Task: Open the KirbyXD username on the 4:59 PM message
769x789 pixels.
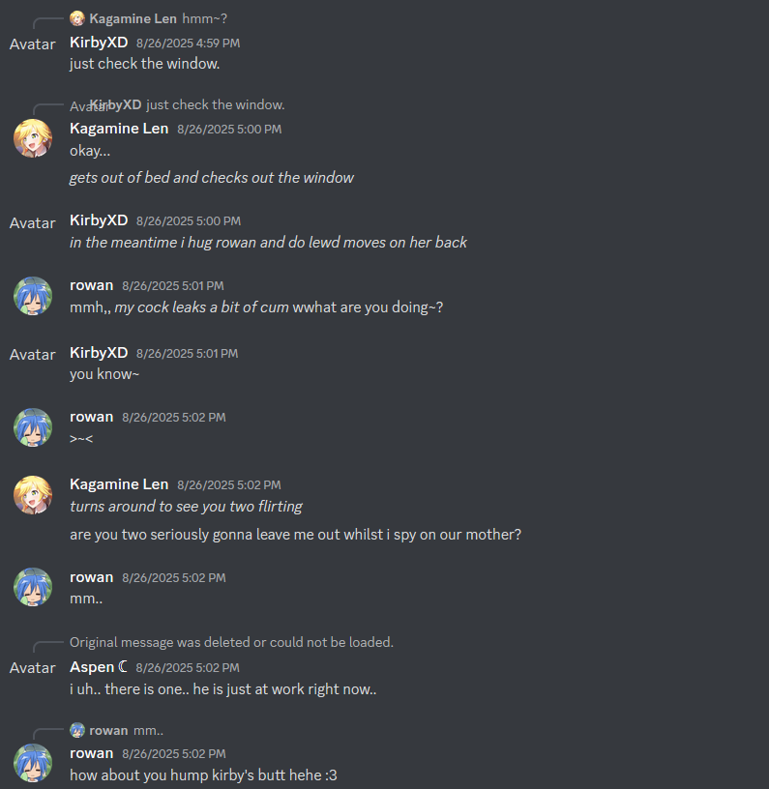Action: (99, 43)
